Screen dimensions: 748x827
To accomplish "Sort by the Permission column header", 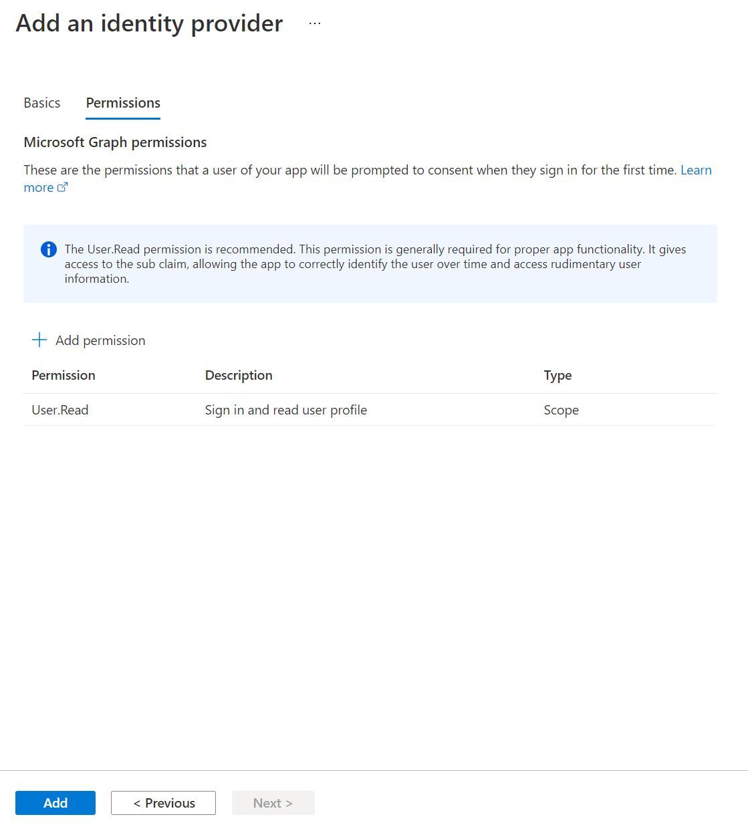I will point(64,375).
